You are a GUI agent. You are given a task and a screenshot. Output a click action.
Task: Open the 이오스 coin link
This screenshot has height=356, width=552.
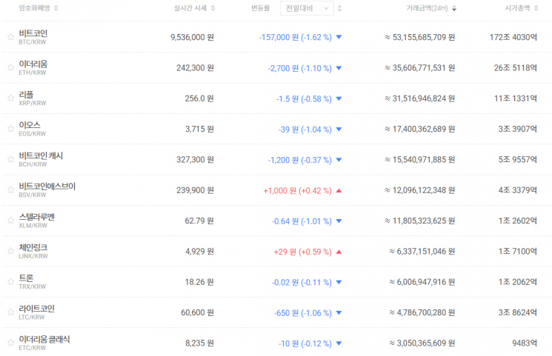30,125
